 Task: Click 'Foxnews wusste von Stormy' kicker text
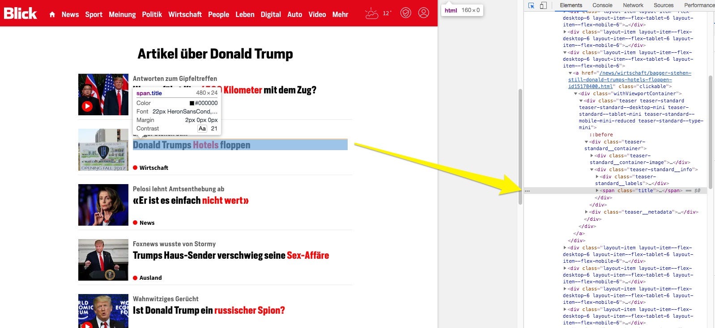(x=174, y=244)
